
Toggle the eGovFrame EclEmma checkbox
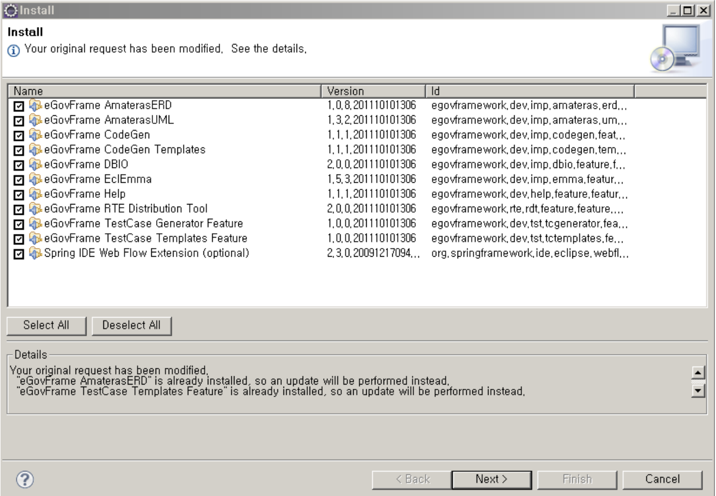18,179
